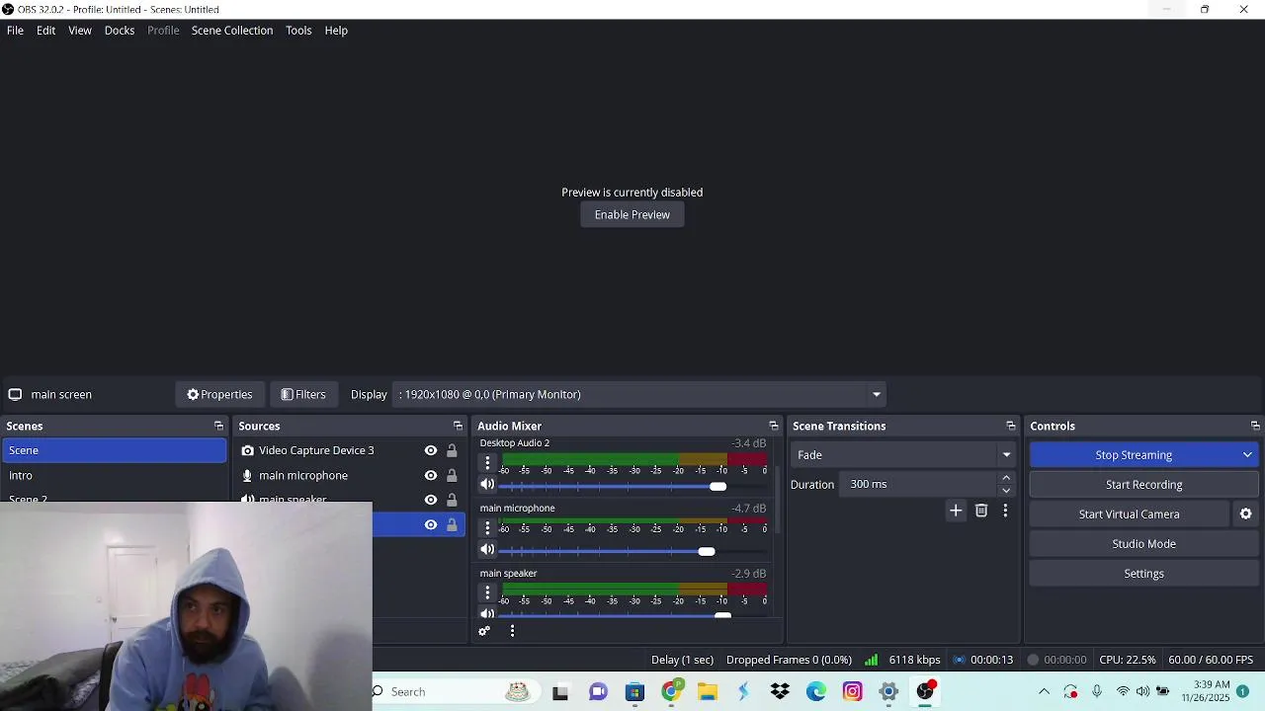Unlock the Video Capture Device 3 source

click(x=452, y=450)
